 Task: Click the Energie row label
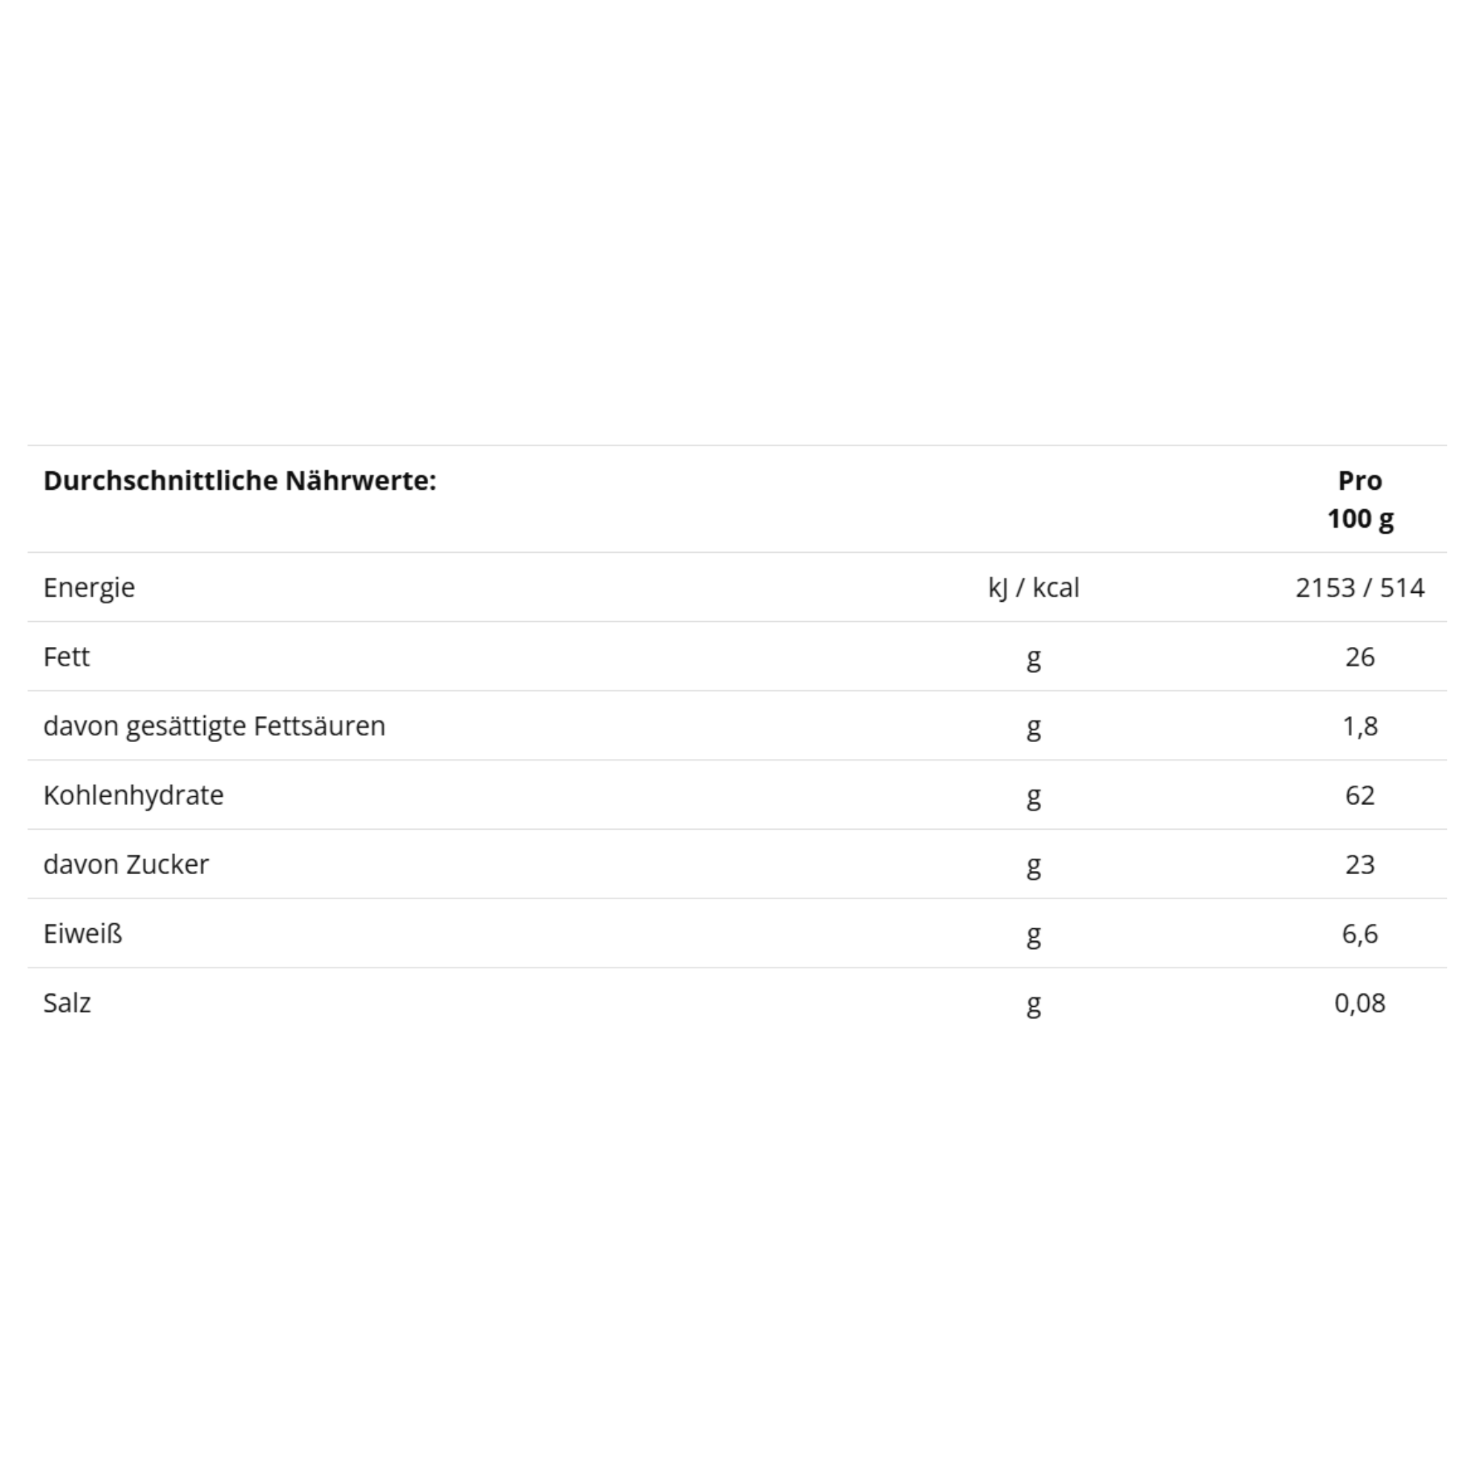click(89, 588)
